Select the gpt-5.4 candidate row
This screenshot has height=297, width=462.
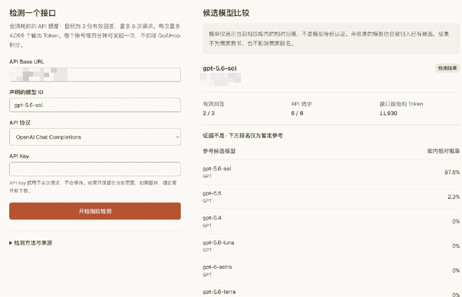331,221
